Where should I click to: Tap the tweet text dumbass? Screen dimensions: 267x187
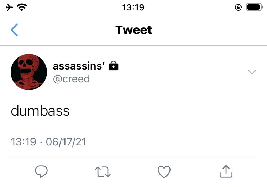(x=40, y=111)
